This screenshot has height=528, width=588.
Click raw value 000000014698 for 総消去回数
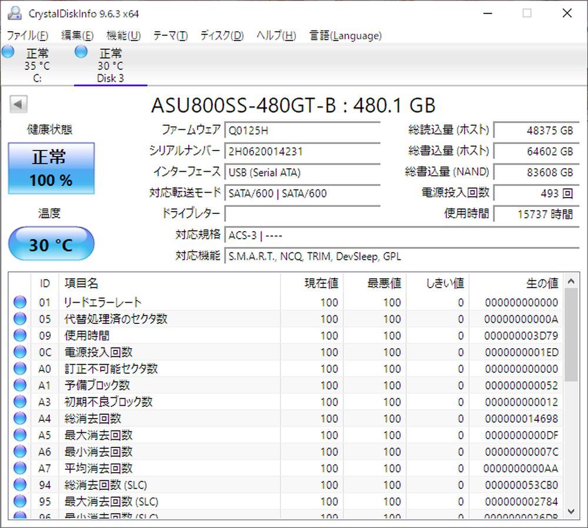(521, 419)
